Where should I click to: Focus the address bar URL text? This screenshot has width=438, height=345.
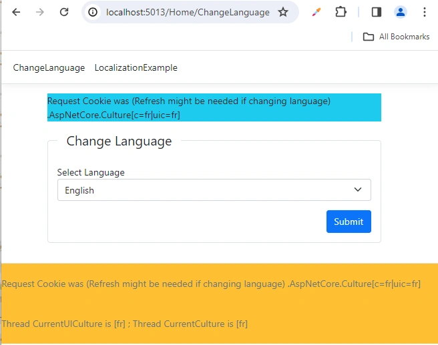click(188, 12)
